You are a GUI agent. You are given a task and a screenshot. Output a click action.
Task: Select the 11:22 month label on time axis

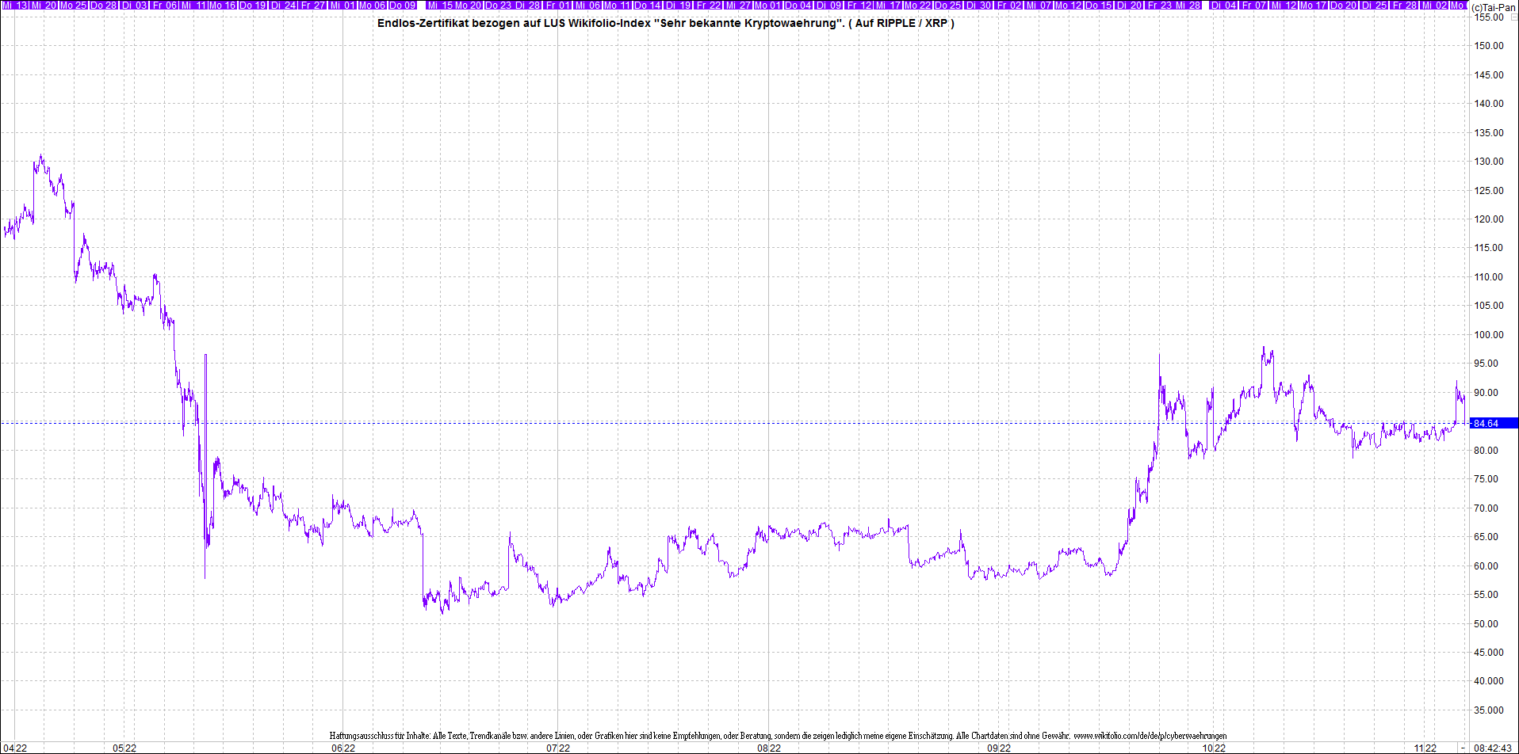tap(1425, 748)
